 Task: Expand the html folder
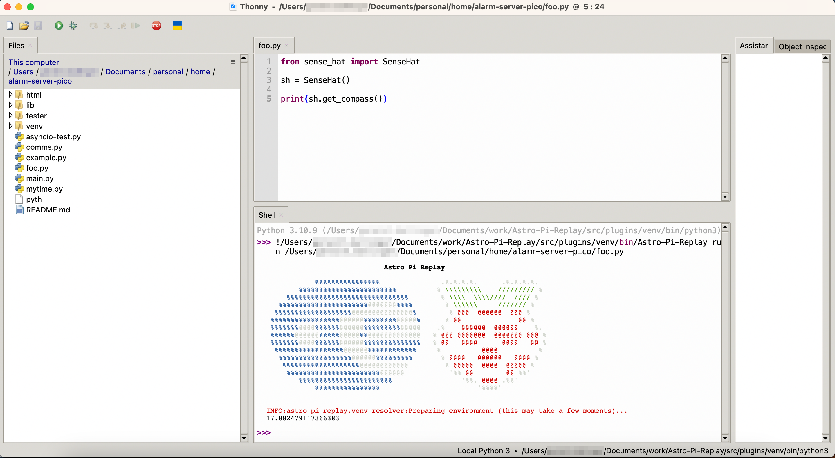click(10, 95)
